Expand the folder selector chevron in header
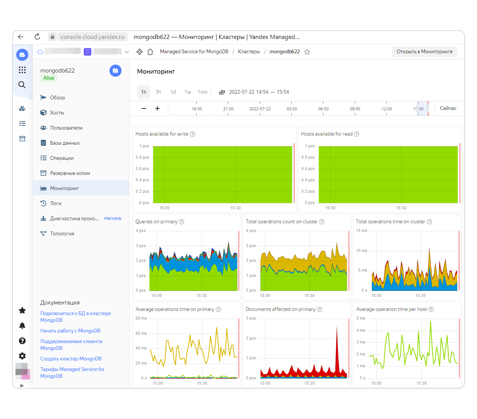 pos(127,52)
